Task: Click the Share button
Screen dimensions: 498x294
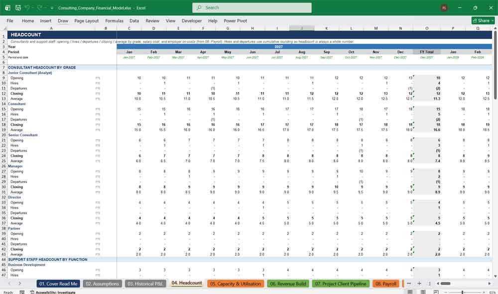Action: click(483, 20)
